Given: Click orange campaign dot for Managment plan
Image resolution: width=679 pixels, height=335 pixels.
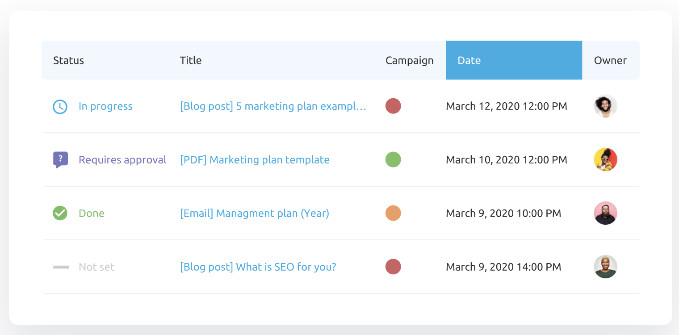Looking at the screenshot, I should pyautogui.click(x=393, y=213).
